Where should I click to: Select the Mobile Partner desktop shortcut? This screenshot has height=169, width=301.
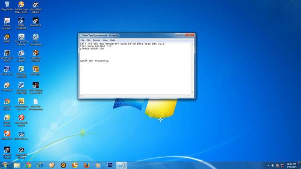click(7, 121)
